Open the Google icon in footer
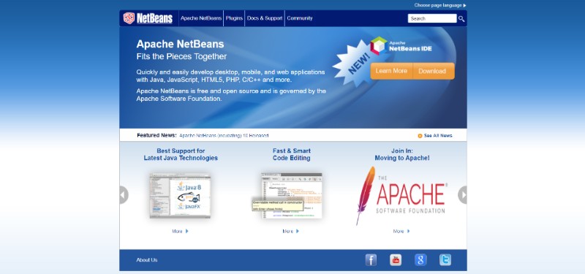 point(420,260)
